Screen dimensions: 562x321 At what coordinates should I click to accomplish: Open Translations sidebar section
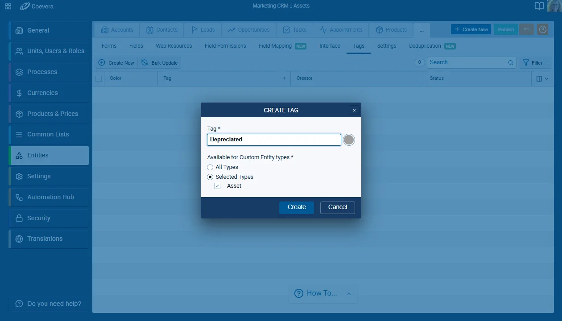pyautogui.click(x=49, y=239)
